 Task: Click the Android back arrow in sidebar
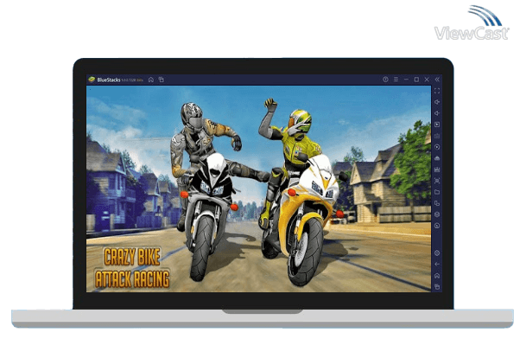[437, 265]
